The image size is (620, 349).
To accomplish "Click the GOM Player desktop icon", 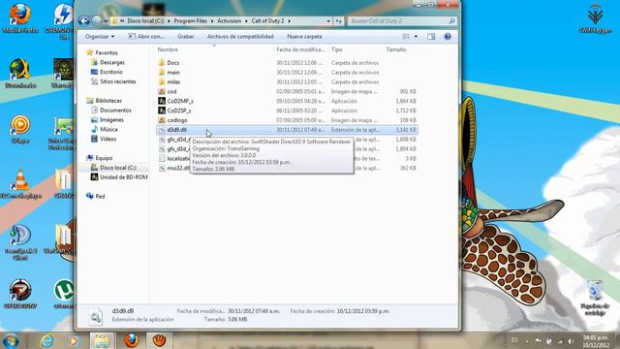I will coord(20,129).
